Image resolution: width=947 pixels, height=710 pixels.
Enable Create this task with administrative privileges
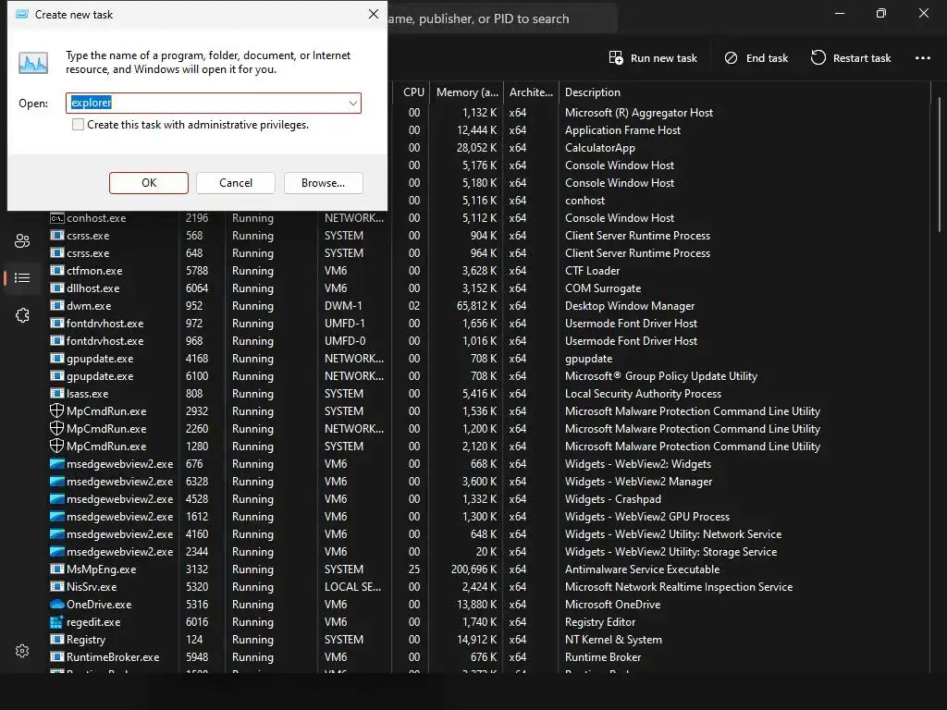click(x=78, y=125)
